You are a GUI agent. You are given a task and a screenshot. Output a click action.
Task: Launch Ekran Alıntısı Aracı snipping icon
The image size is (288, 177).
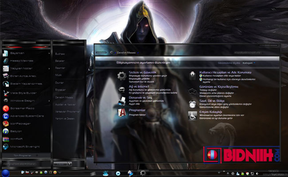pyautogui.click(x=5, y=76)
